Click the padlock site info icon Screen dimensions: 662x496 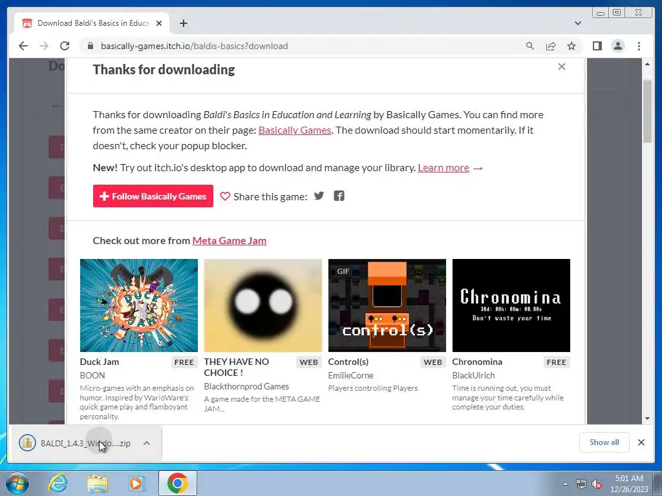[x=90, y=46]
